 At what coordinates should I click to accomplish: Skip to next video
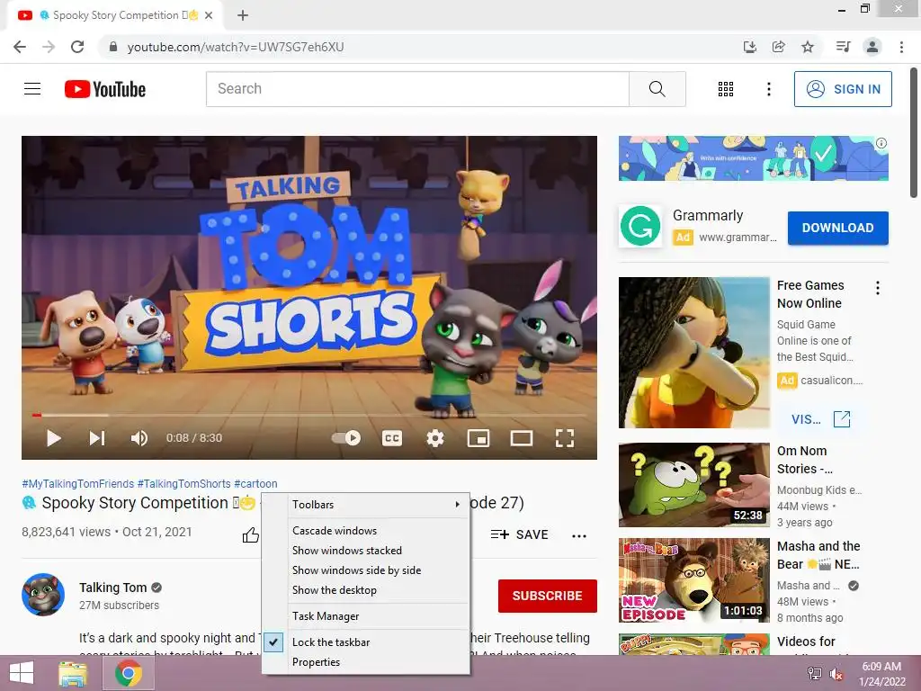click(97, 438)
